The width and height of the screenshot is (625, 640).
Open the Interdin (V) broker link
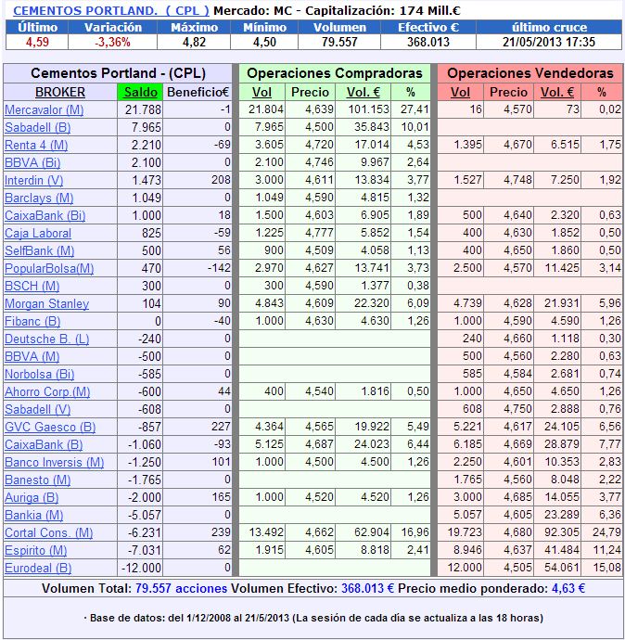(33, 180)
